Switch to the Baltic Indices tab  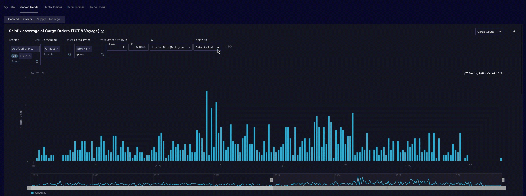pyautogui.click(x=76, y=7)
